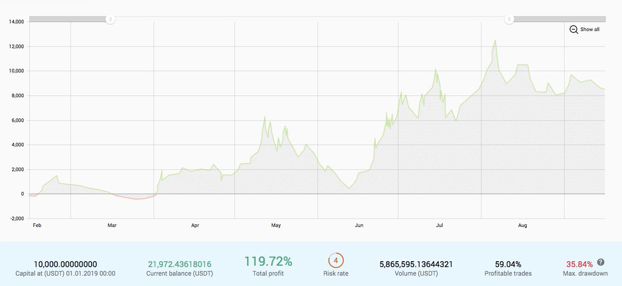Select the 35.84% max drawdown value
The height and width of the screenshot is (286, 622).
click(x=579, y=264)
